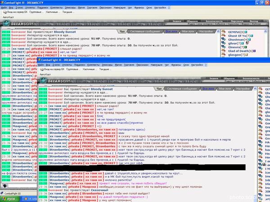Open Настройки chat tab in the back window

(x=206, y=31)
